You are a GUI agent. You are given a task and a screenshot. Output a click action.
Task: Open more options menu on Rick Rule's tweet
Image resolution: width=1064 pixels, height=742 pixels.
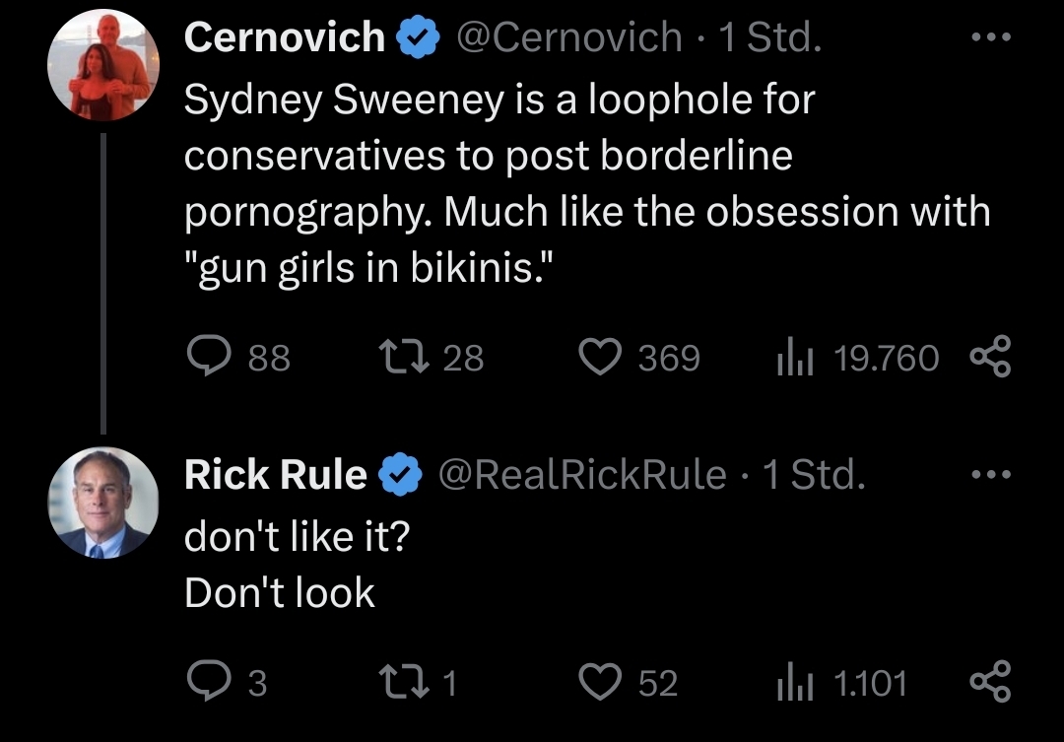point(991,474)
